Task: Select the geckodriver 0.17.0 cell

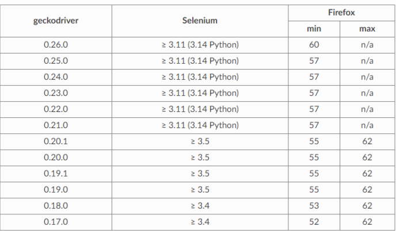Action: [55, 221]
